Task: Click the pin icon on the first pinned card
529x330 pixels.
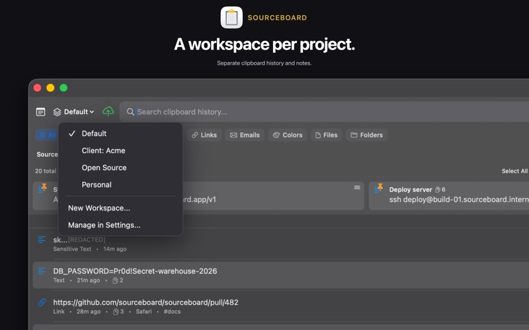Action: 44,186
